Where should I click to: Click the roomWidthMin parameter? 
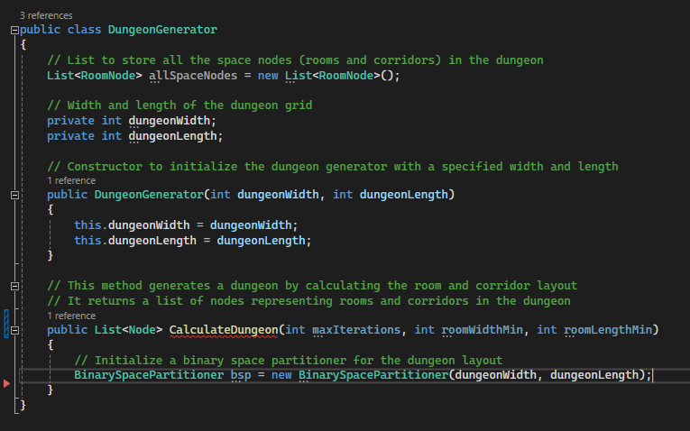[x=483, y=330]
